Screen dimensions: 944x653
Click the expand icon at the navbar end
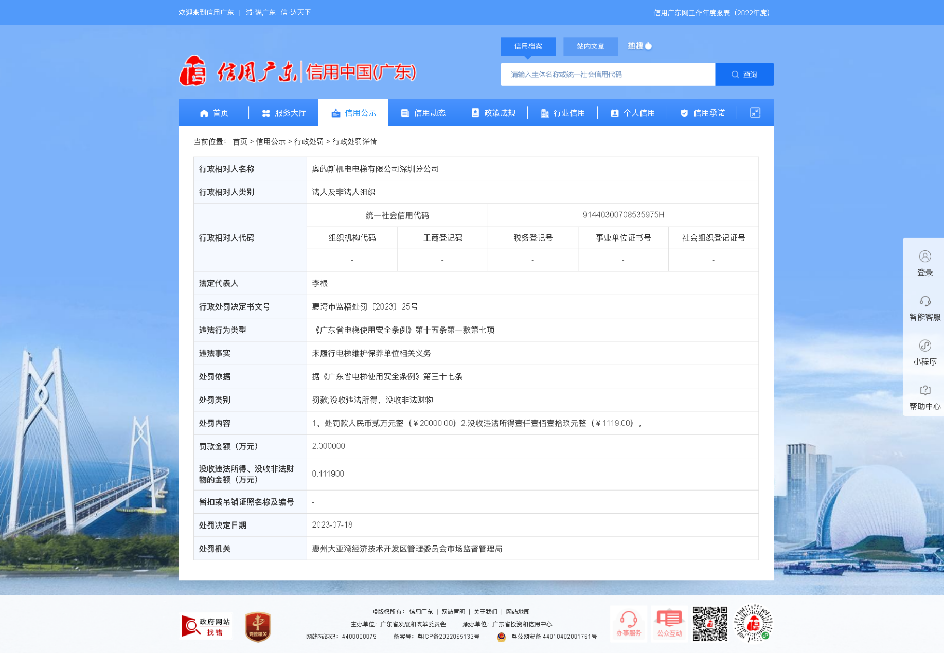[755, 113]
